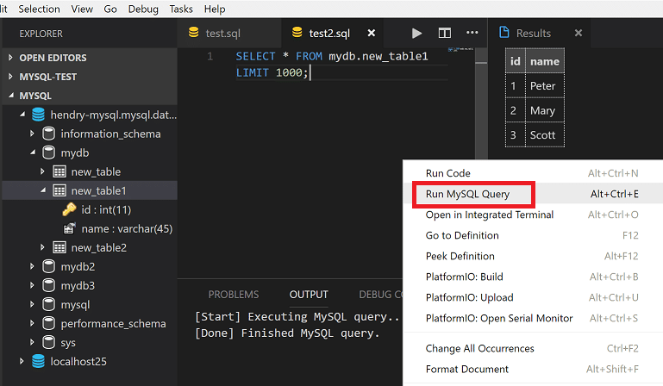The height and width of the screenshot is (386, 663).
Task: Collapse the new_table1 node
Action: click(x=43, y=190)
